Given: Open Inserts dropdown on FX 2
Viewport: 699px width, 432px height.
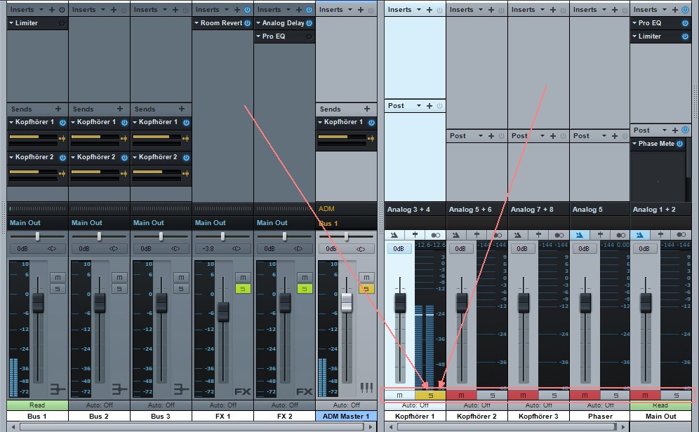Looking at the screenshot, I should point(289,9).
